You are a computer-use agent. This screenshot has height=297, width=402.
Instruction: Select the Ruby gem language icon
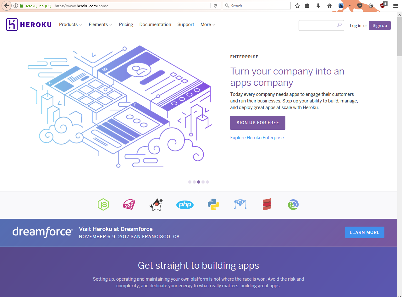[129, 205]
